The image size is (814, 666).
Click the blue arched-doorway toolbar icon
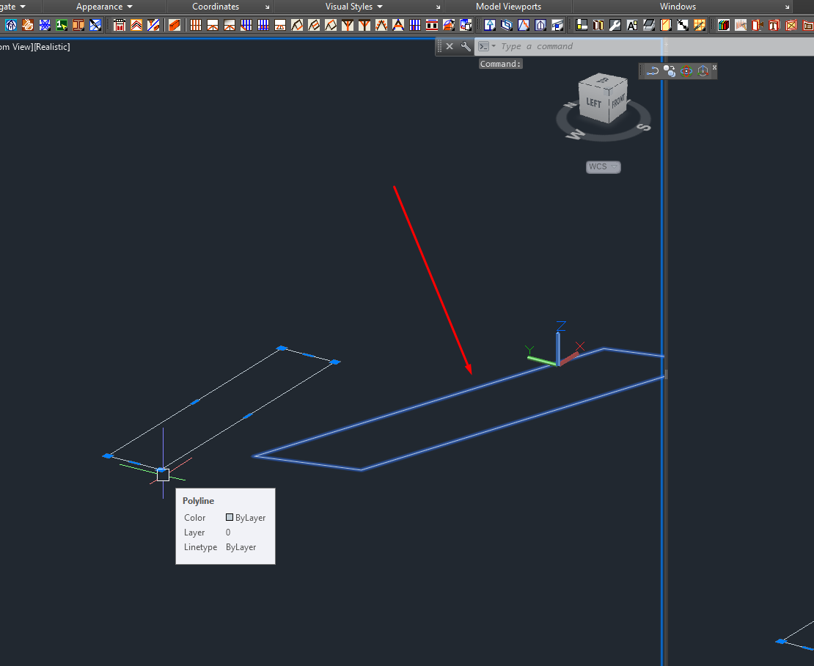click(x=11, y=25)
